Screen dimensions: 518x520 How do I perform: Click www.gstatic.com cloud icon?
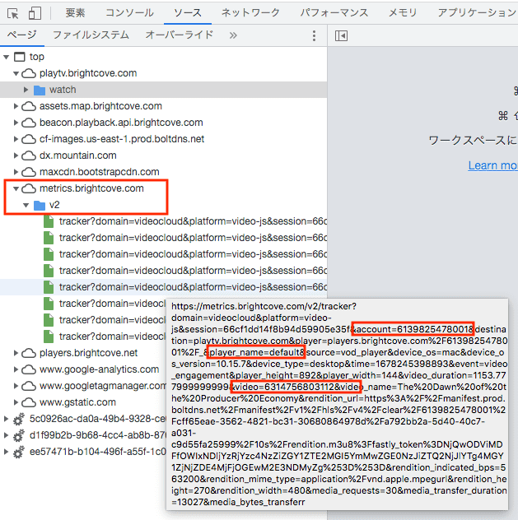(x=29, y=402)
